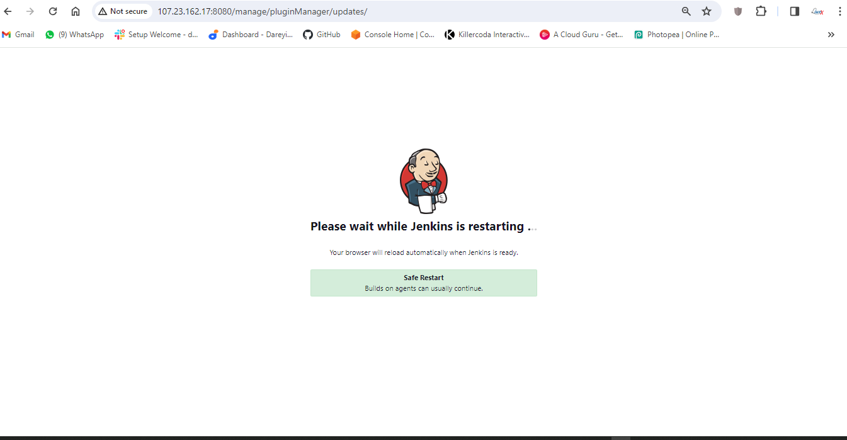Open the WhatsApp bookmark
The image size is (847, 440).
click(74, 35)
